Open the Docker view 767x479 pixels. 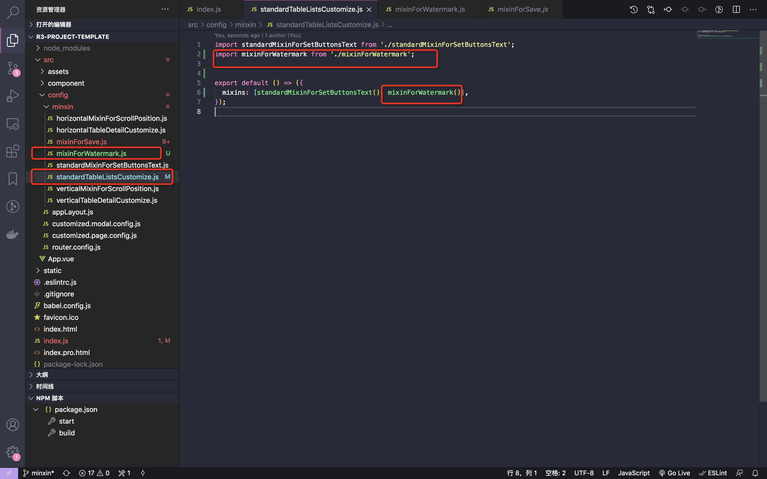click(13, 234)
